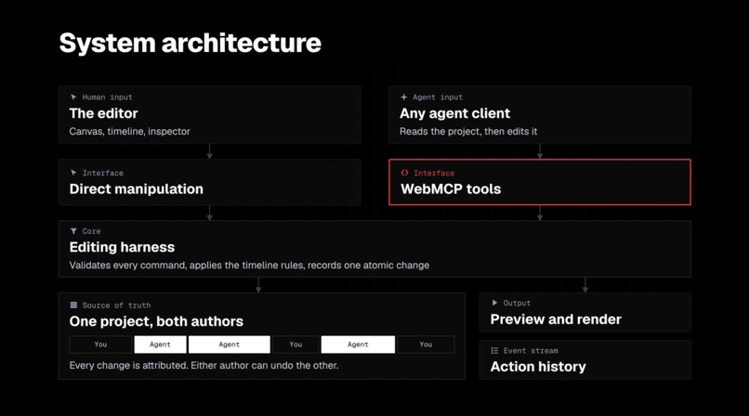Viewport: 749px width, 416px height.
Task: Click the Action history heading
Action: point(538,367)
